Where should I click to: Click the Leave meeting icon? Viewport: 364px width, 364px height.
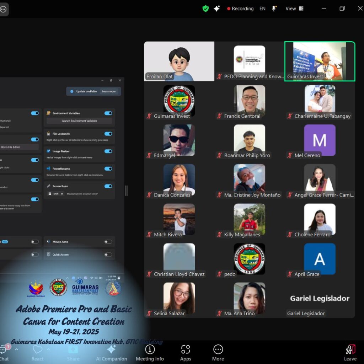point(350,353)
